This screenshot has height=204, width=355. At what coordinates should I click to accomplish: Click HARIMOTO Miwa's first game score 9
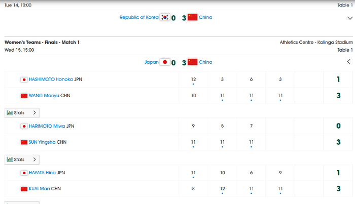tap(193, 126)
